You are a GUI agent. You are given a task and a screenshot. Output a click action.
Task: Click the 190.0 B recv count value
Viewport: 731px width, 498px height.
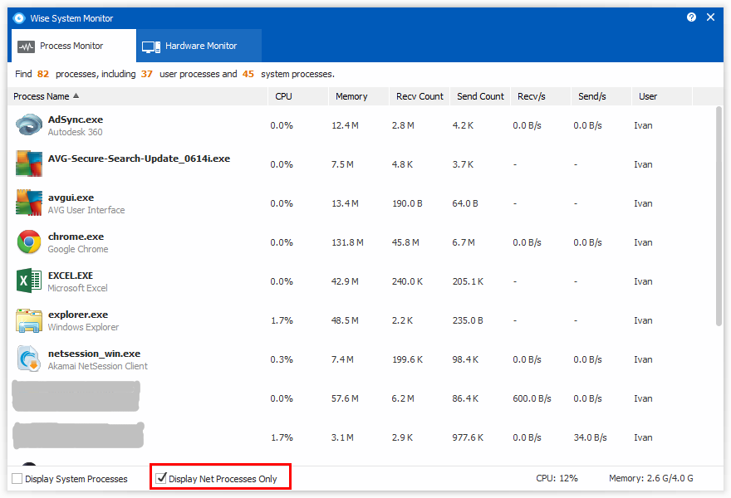click(407, 203)
